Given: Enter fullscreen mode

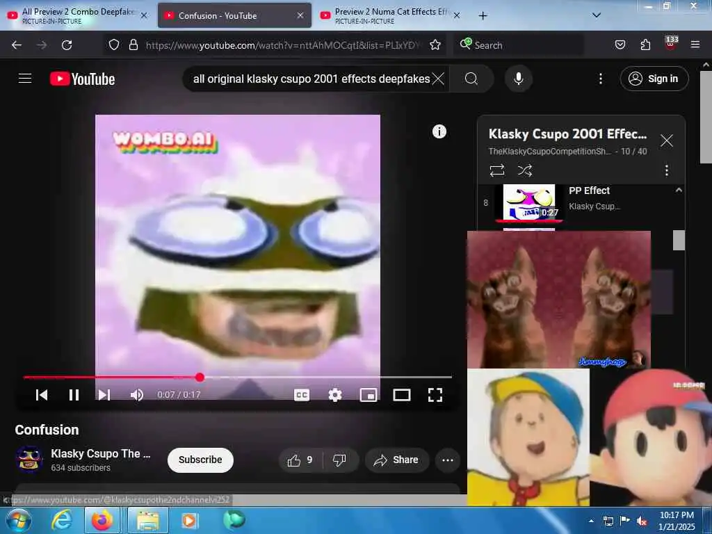Looking at the screenshot, I should (435, 395).
